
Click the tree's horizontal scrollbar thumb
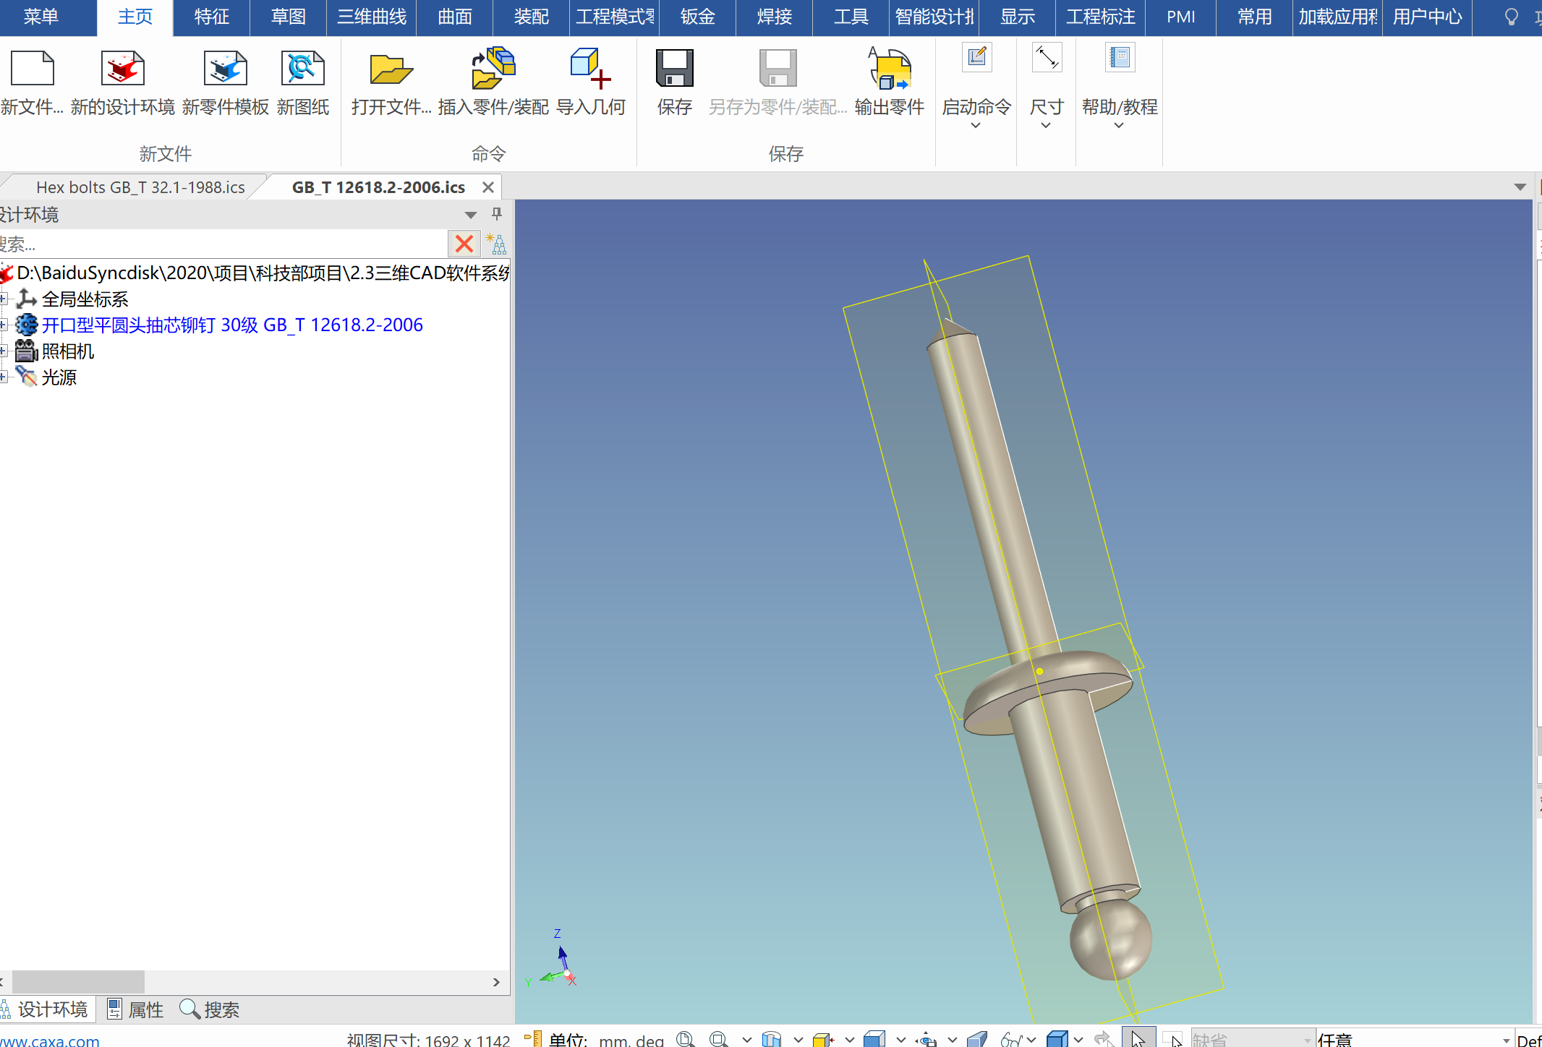[78, 982]
